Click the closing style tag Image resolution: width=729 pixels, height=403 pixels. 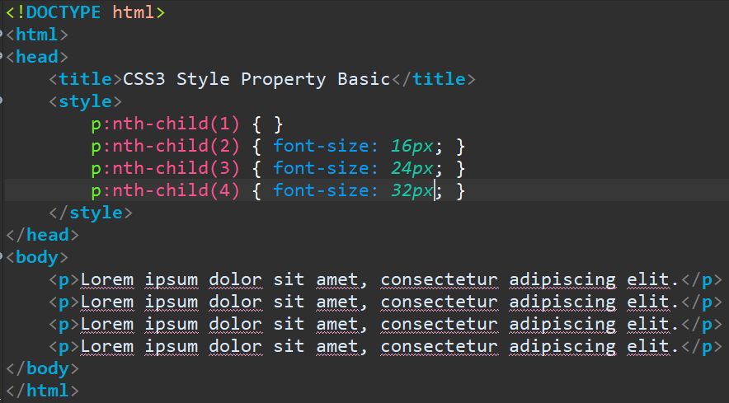point(91,213)
